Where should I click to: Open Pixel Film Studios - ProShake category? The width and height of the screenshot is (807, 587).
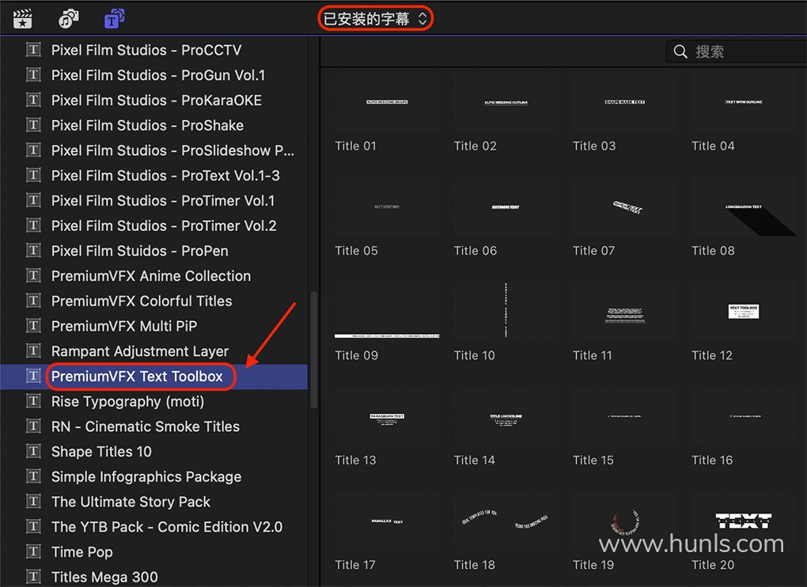tap(154, 126)
